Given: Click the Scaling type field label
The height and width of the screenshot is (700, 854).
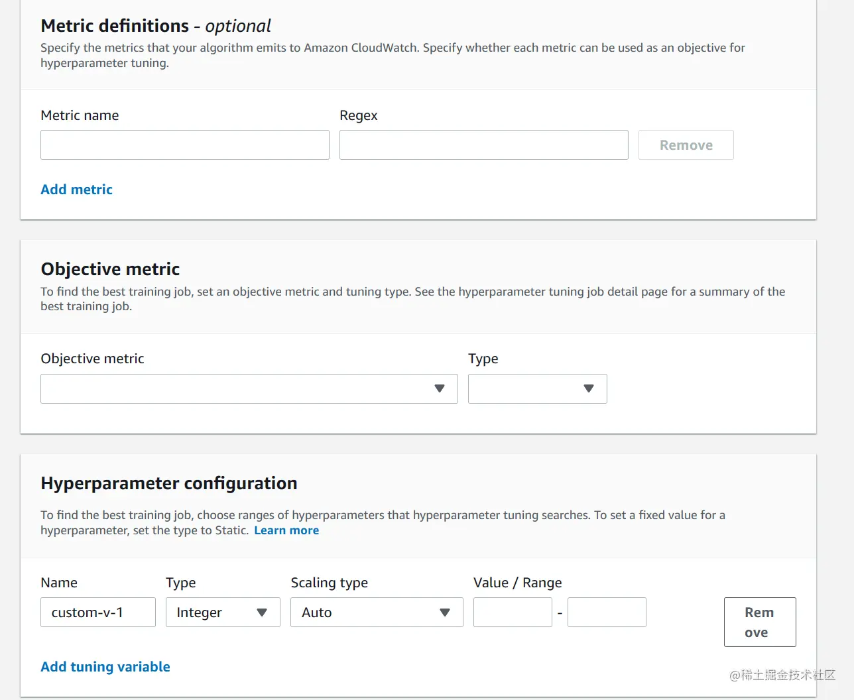Looking at the screenshot, I should click(329, 583).
